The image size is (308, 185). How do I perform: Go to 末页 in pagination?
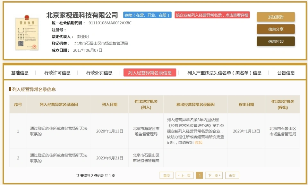232,175
